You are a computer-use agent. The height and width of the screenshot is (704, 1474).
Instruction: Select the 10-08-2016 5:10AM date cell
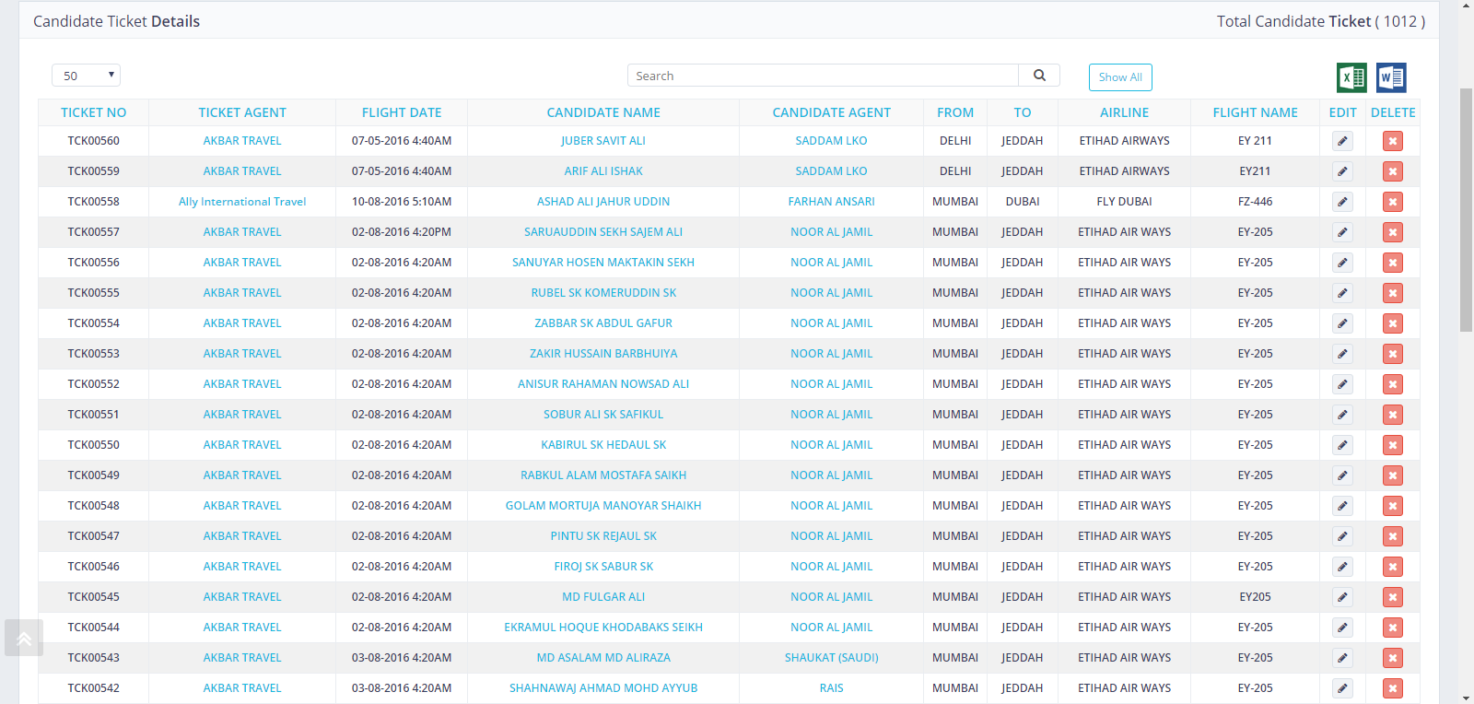(x=402, y=202)
